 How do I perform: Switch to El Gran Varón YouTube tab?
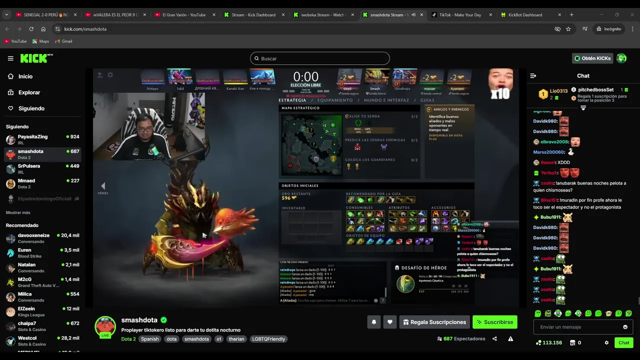click(184, 14)
